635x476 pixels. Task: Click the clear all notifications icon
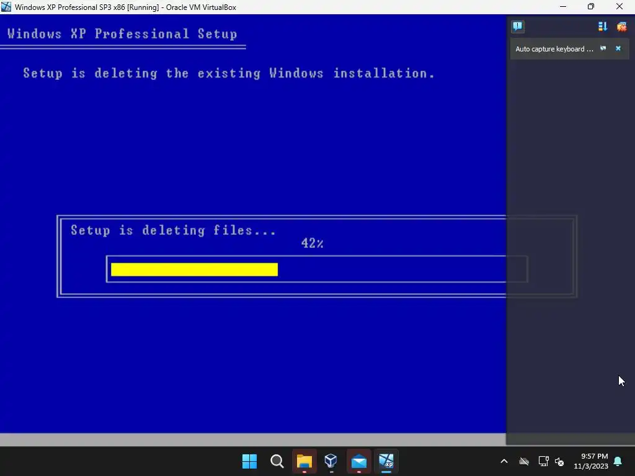[x=621, y=27]
